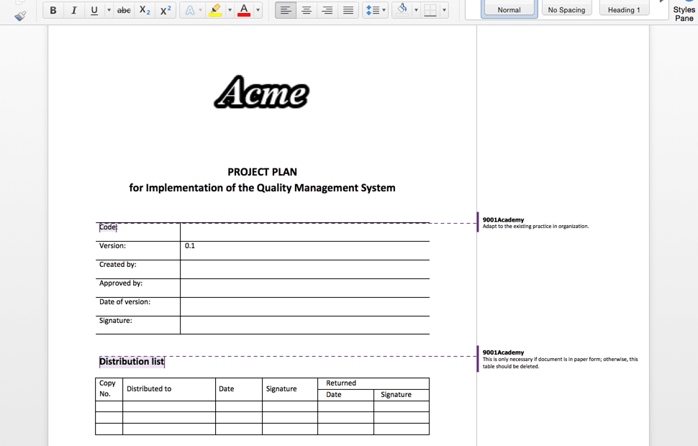Apply subscript formatting
The height and width of the screenshot is (446, 698).
click(145, 10)
